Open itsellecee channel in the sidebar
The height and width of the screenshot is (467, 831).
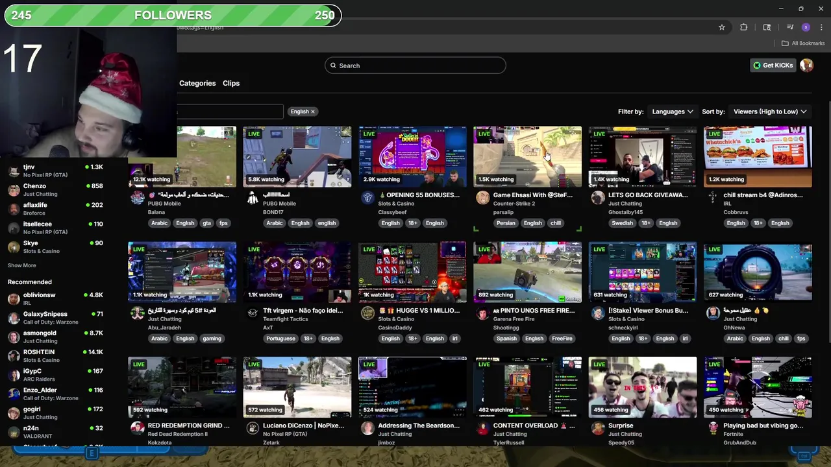pos(55,228)
